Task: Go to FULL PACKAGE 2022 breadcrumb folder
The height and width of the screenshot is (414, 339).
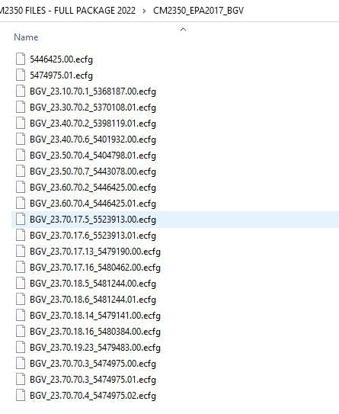Action: click(x=67, y=11)
